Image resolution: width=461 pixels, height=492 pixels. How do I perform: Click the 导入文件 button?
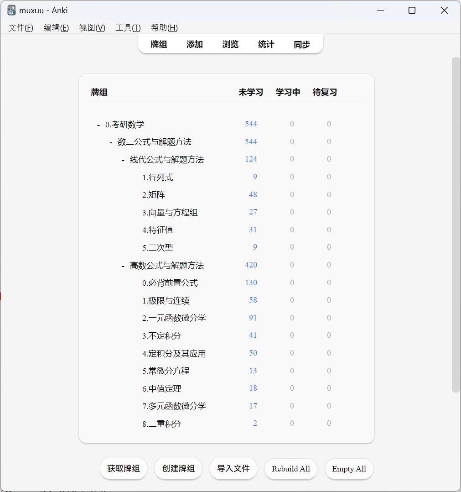pyautogui.click(x=233, y=469)
